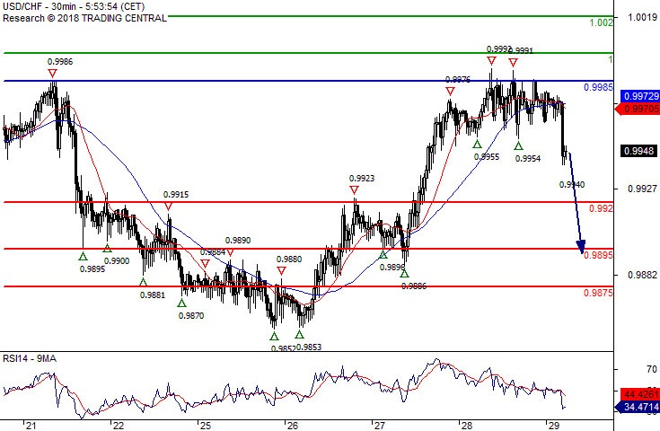Click date 29 on the time axis

point(553,426)
